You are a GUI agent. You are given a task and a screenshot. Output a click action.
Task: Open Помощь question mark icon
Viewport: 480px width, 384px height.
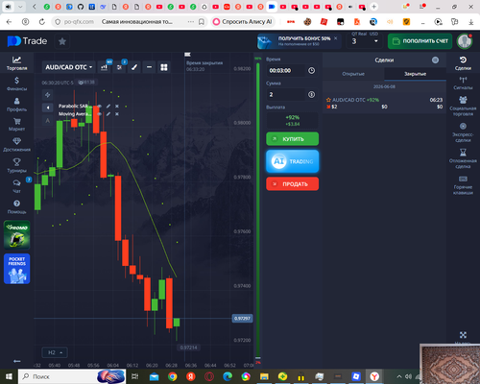16,206
